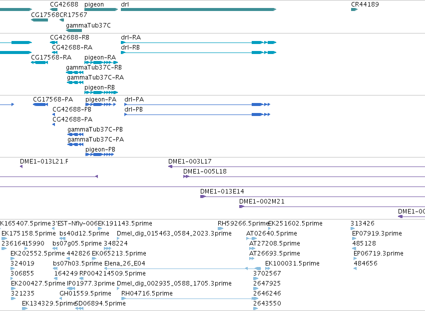425x311 pixels.
Task: Select the CG17568 gene label
Action: click(45, 15)
